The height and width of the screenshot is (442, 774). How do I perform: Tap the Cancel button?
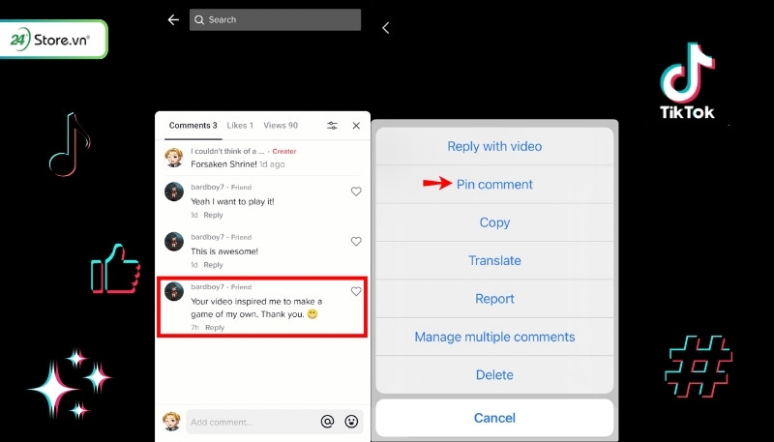tap(494, 418)
